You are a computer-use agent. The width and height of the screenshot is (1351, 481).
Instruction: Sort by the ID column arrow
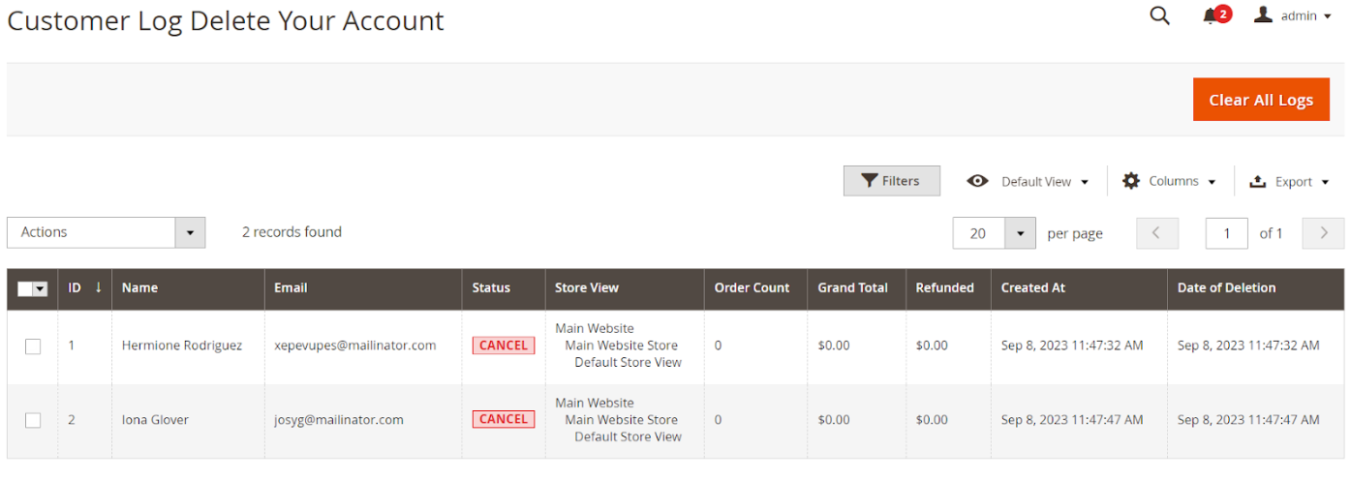(x=98, y=287)
